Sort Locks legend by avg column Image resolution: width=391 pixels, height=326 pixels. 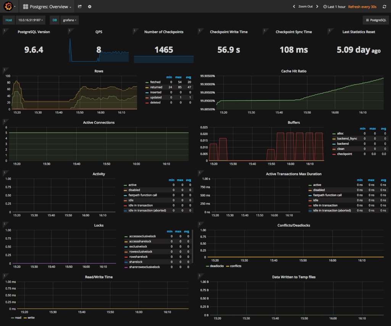[186, 232]
